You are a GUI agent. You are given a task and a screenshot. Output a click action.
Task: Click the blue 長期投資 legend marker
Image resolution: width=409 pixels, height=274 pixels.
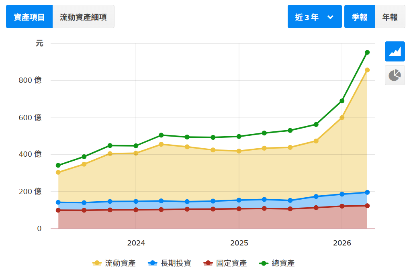tap(153, 263)
